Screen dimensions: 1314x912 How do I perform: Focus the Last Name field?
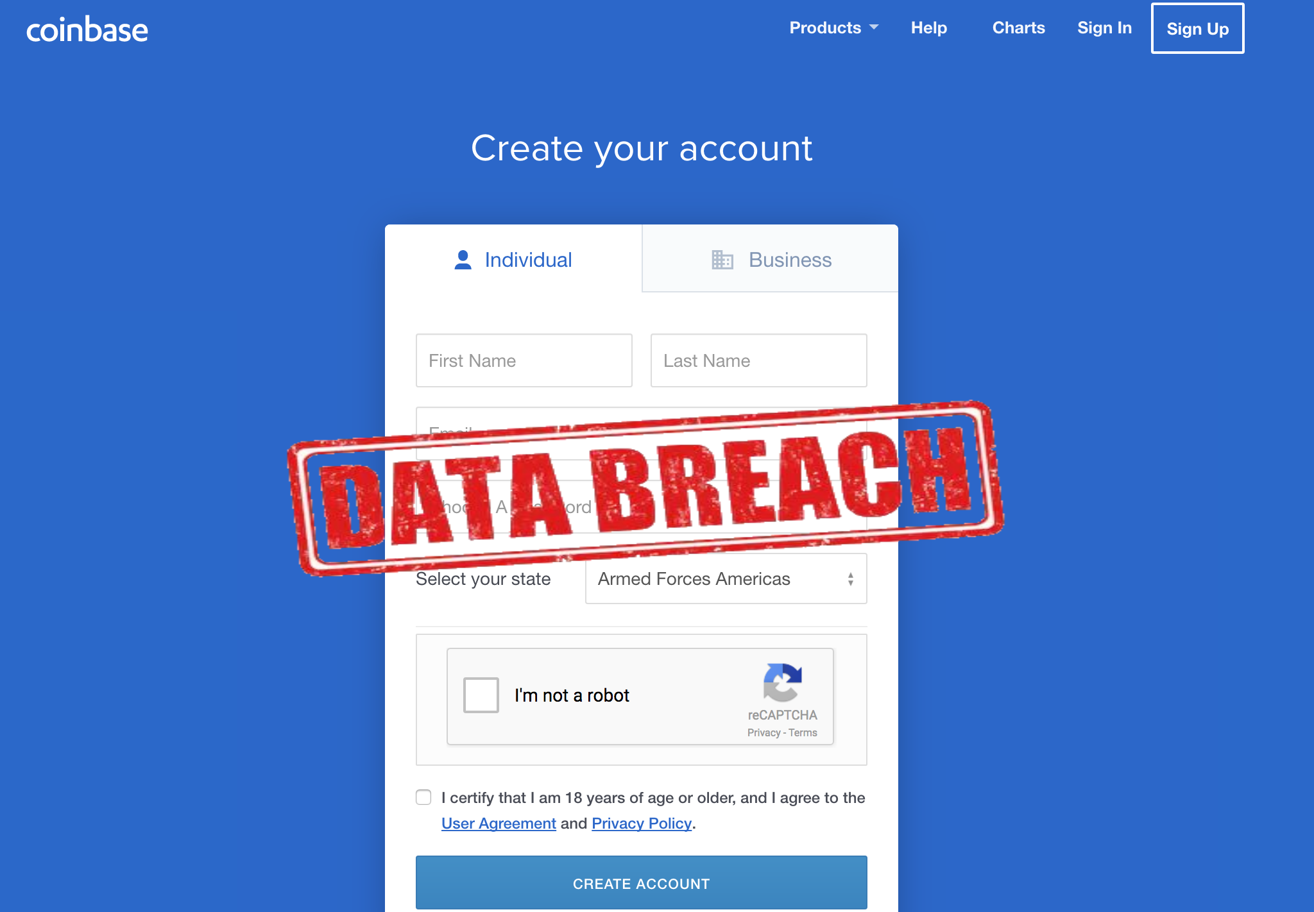point(759,360)
